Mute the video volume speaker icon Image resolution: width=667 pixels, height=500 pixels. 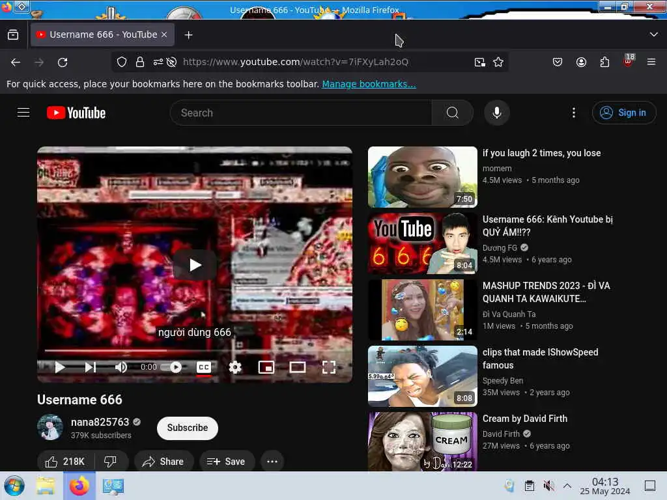pos(121,367)
